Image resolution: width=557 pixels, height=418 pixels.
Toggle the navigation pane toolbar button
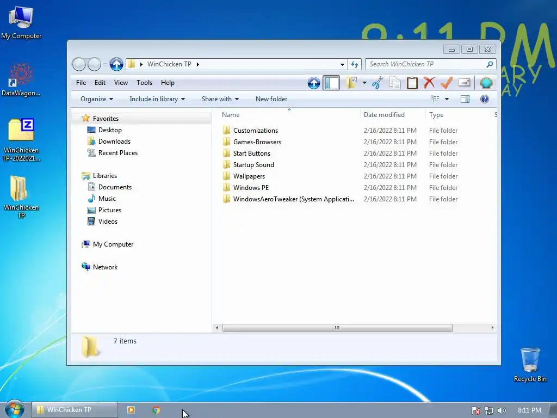[x=331, y=83]
